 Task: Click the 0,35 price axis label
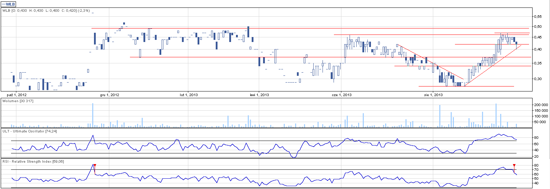coord(538,63)
